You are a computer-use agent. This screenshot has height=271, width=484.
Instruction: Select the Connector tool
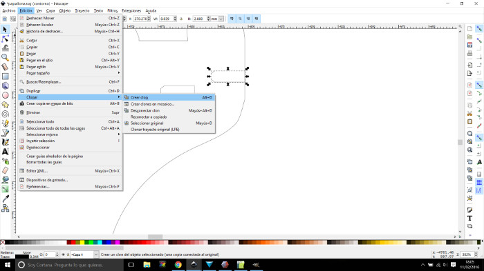click(x=5, y=208)
